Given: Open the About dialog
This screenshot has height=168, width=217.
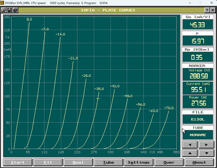Looking at the screenshot, I should 199,162.
